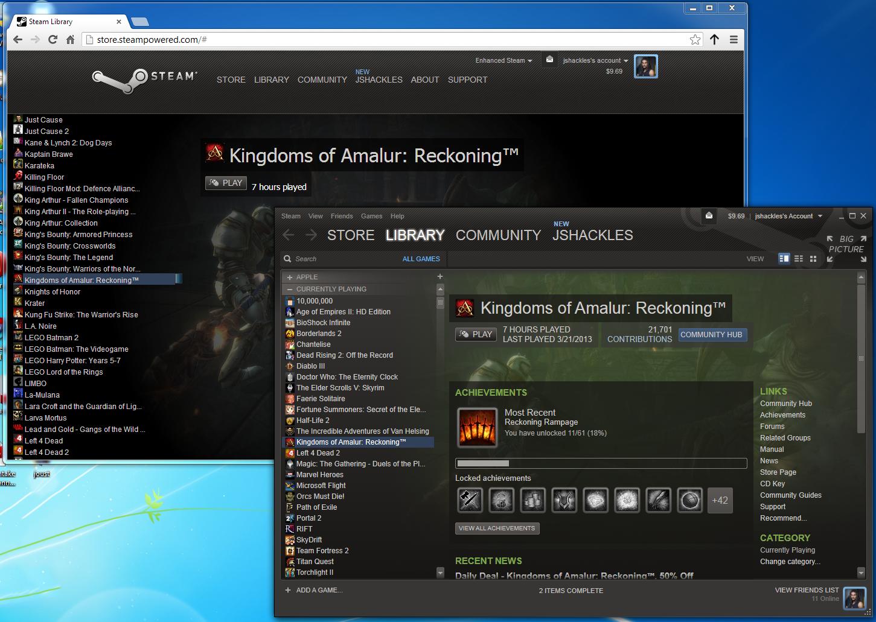
Task: Switch to detail view in Steam client
Action: (x=784, y=258)
